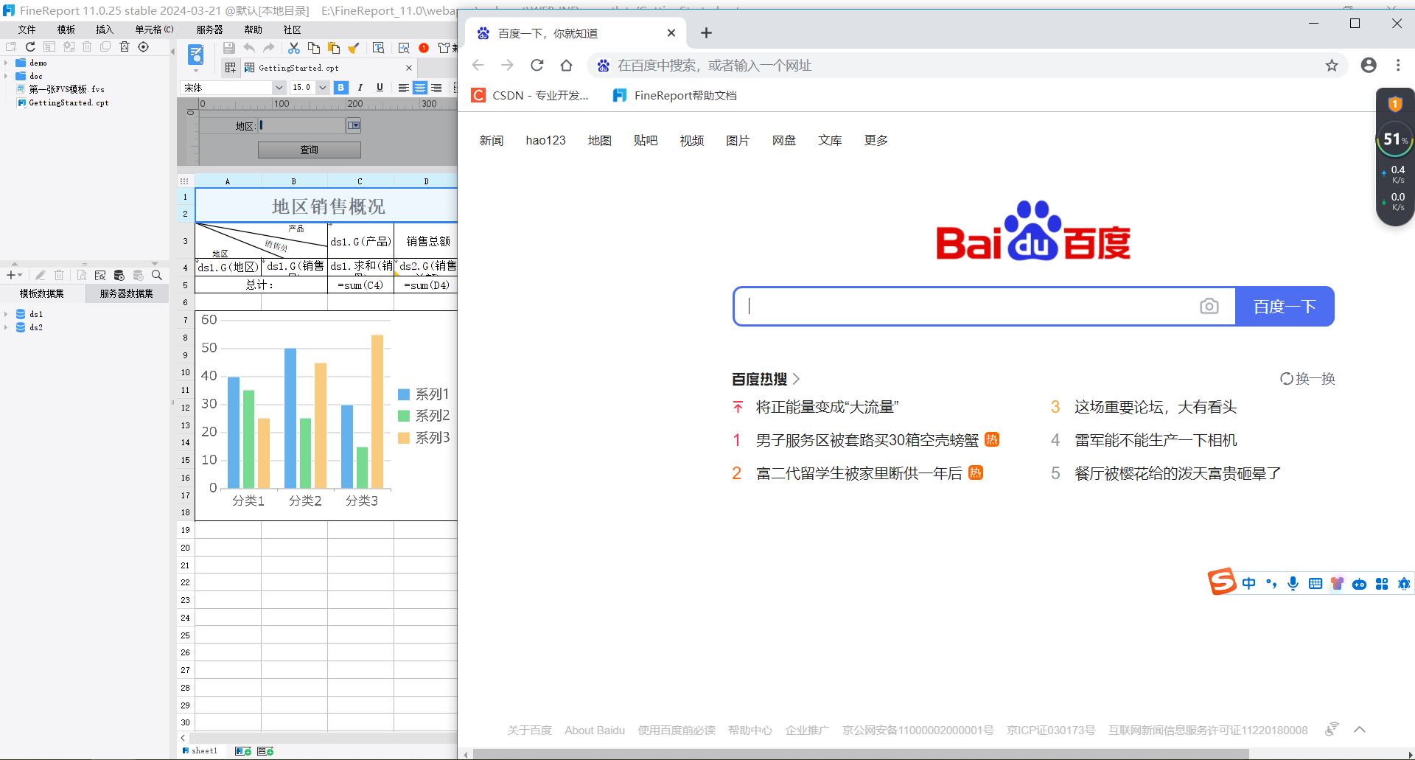
Task: Select the sheet1 tab
Action: pos(200,751)
